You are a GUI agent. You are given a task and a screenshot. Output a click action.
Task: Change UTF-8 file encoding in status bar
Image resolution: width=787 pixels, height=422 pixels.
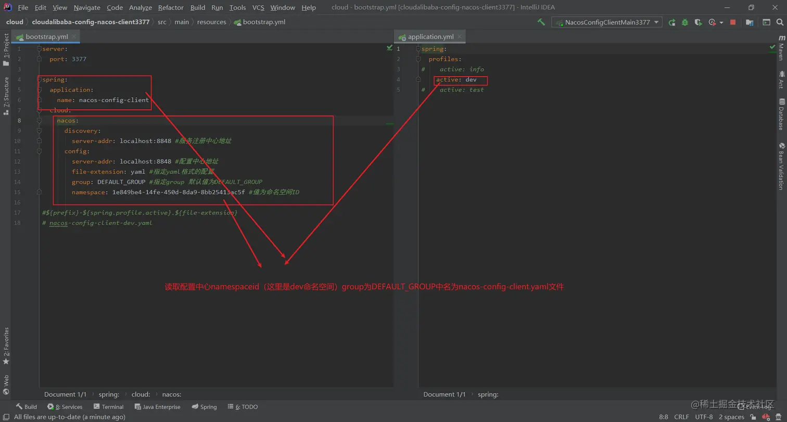pyautogui.click(x=704, y=417)
